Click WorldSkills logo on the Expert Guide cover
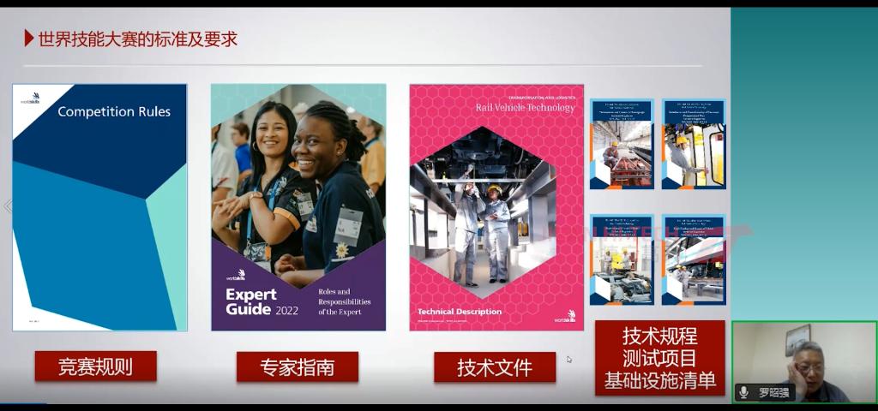This screenshot has height=411, width=878. (x=236, y=276)
